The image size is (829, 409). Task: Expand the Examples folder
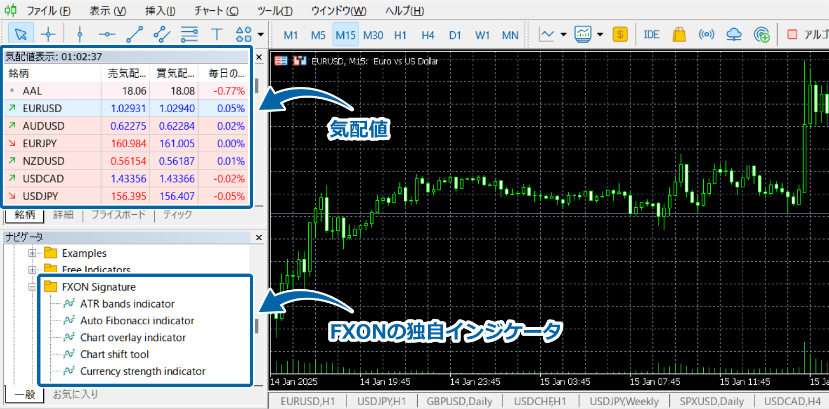(32, 253)
